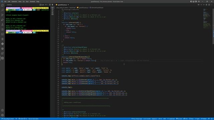Click the Synchronize Changes status bar icon
Screen dimensions: 214x120
pos(16,119)
